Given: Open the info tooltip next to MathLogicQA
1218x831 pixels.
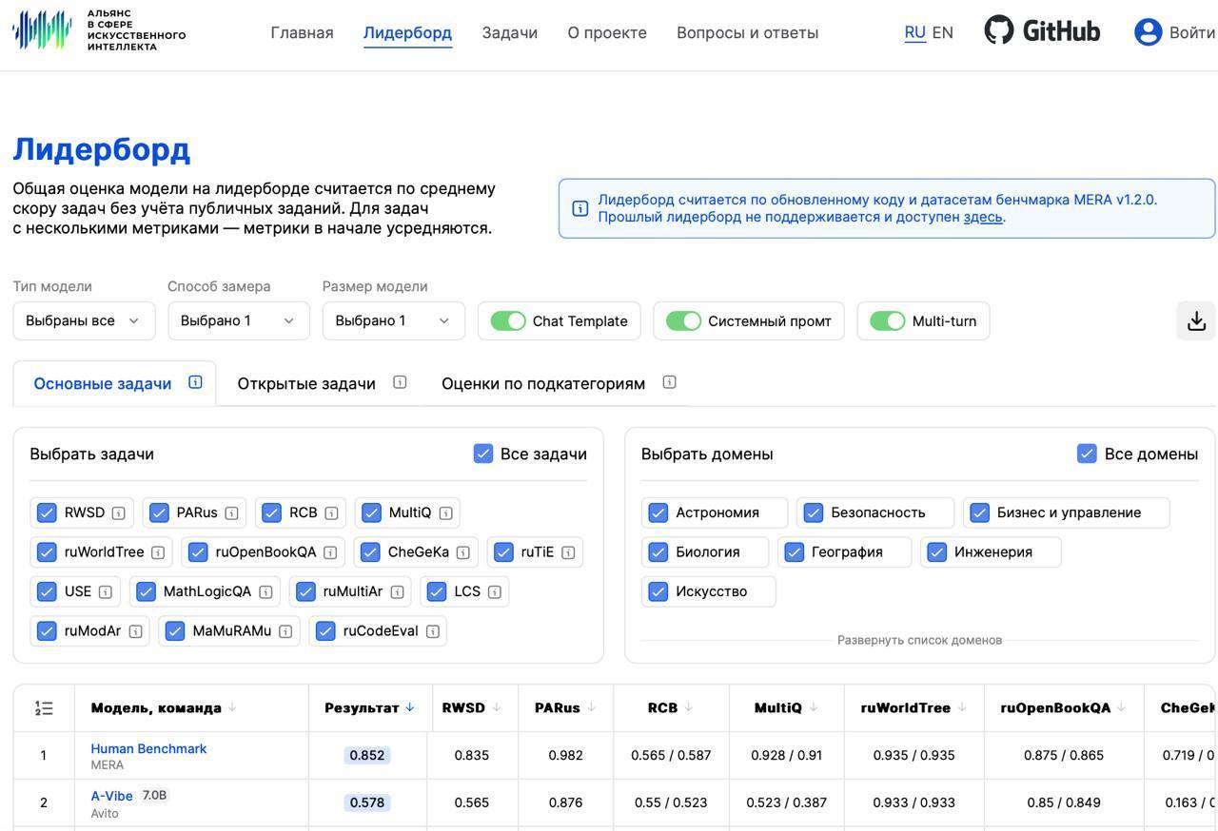Looking at the screenshot, I should (x=265, y=590).
